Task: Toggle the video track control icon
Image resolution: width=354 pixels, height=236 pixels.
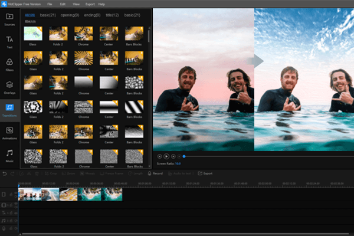Action: click(x=5, y=194)
